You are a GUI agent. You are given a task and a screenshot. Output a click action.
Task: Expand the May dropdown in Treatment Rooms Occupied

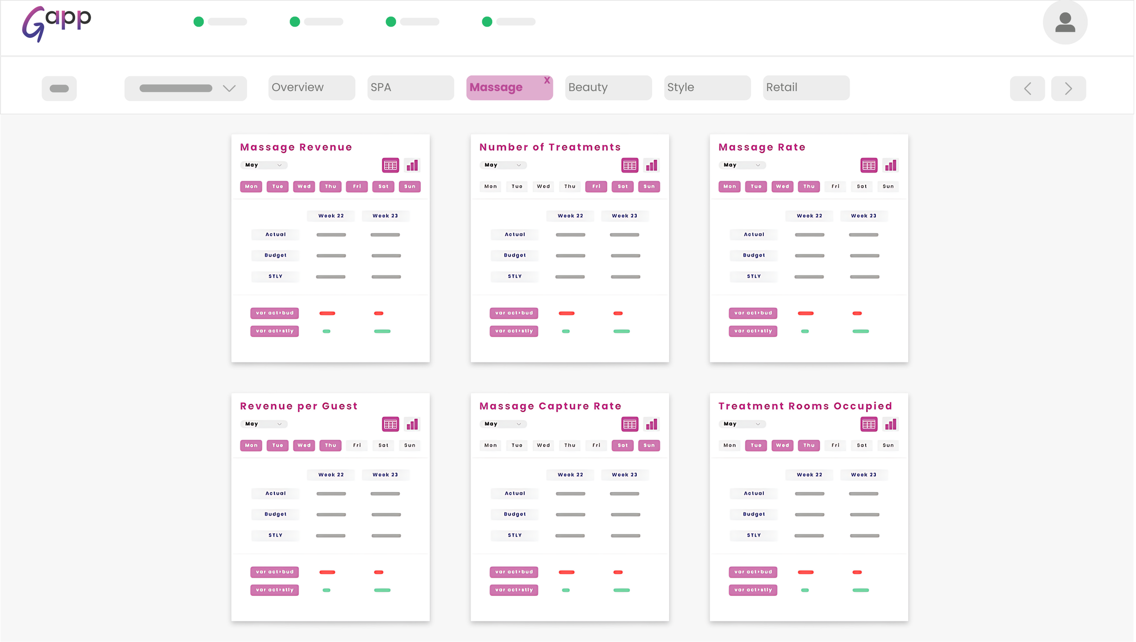pyautogui.click(x=743, y=424)
